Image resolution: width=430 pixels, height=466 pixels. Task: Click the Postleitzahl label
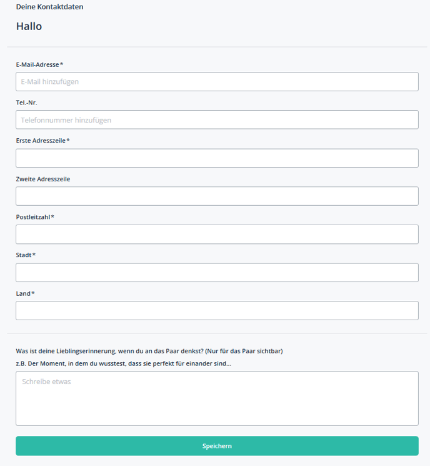[35, 217]
